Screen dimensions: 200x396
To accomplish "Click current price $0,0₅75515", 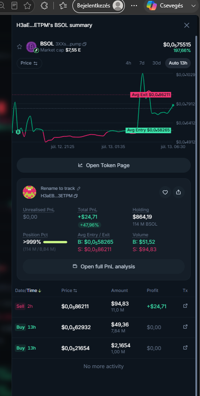I will point(177,45).
